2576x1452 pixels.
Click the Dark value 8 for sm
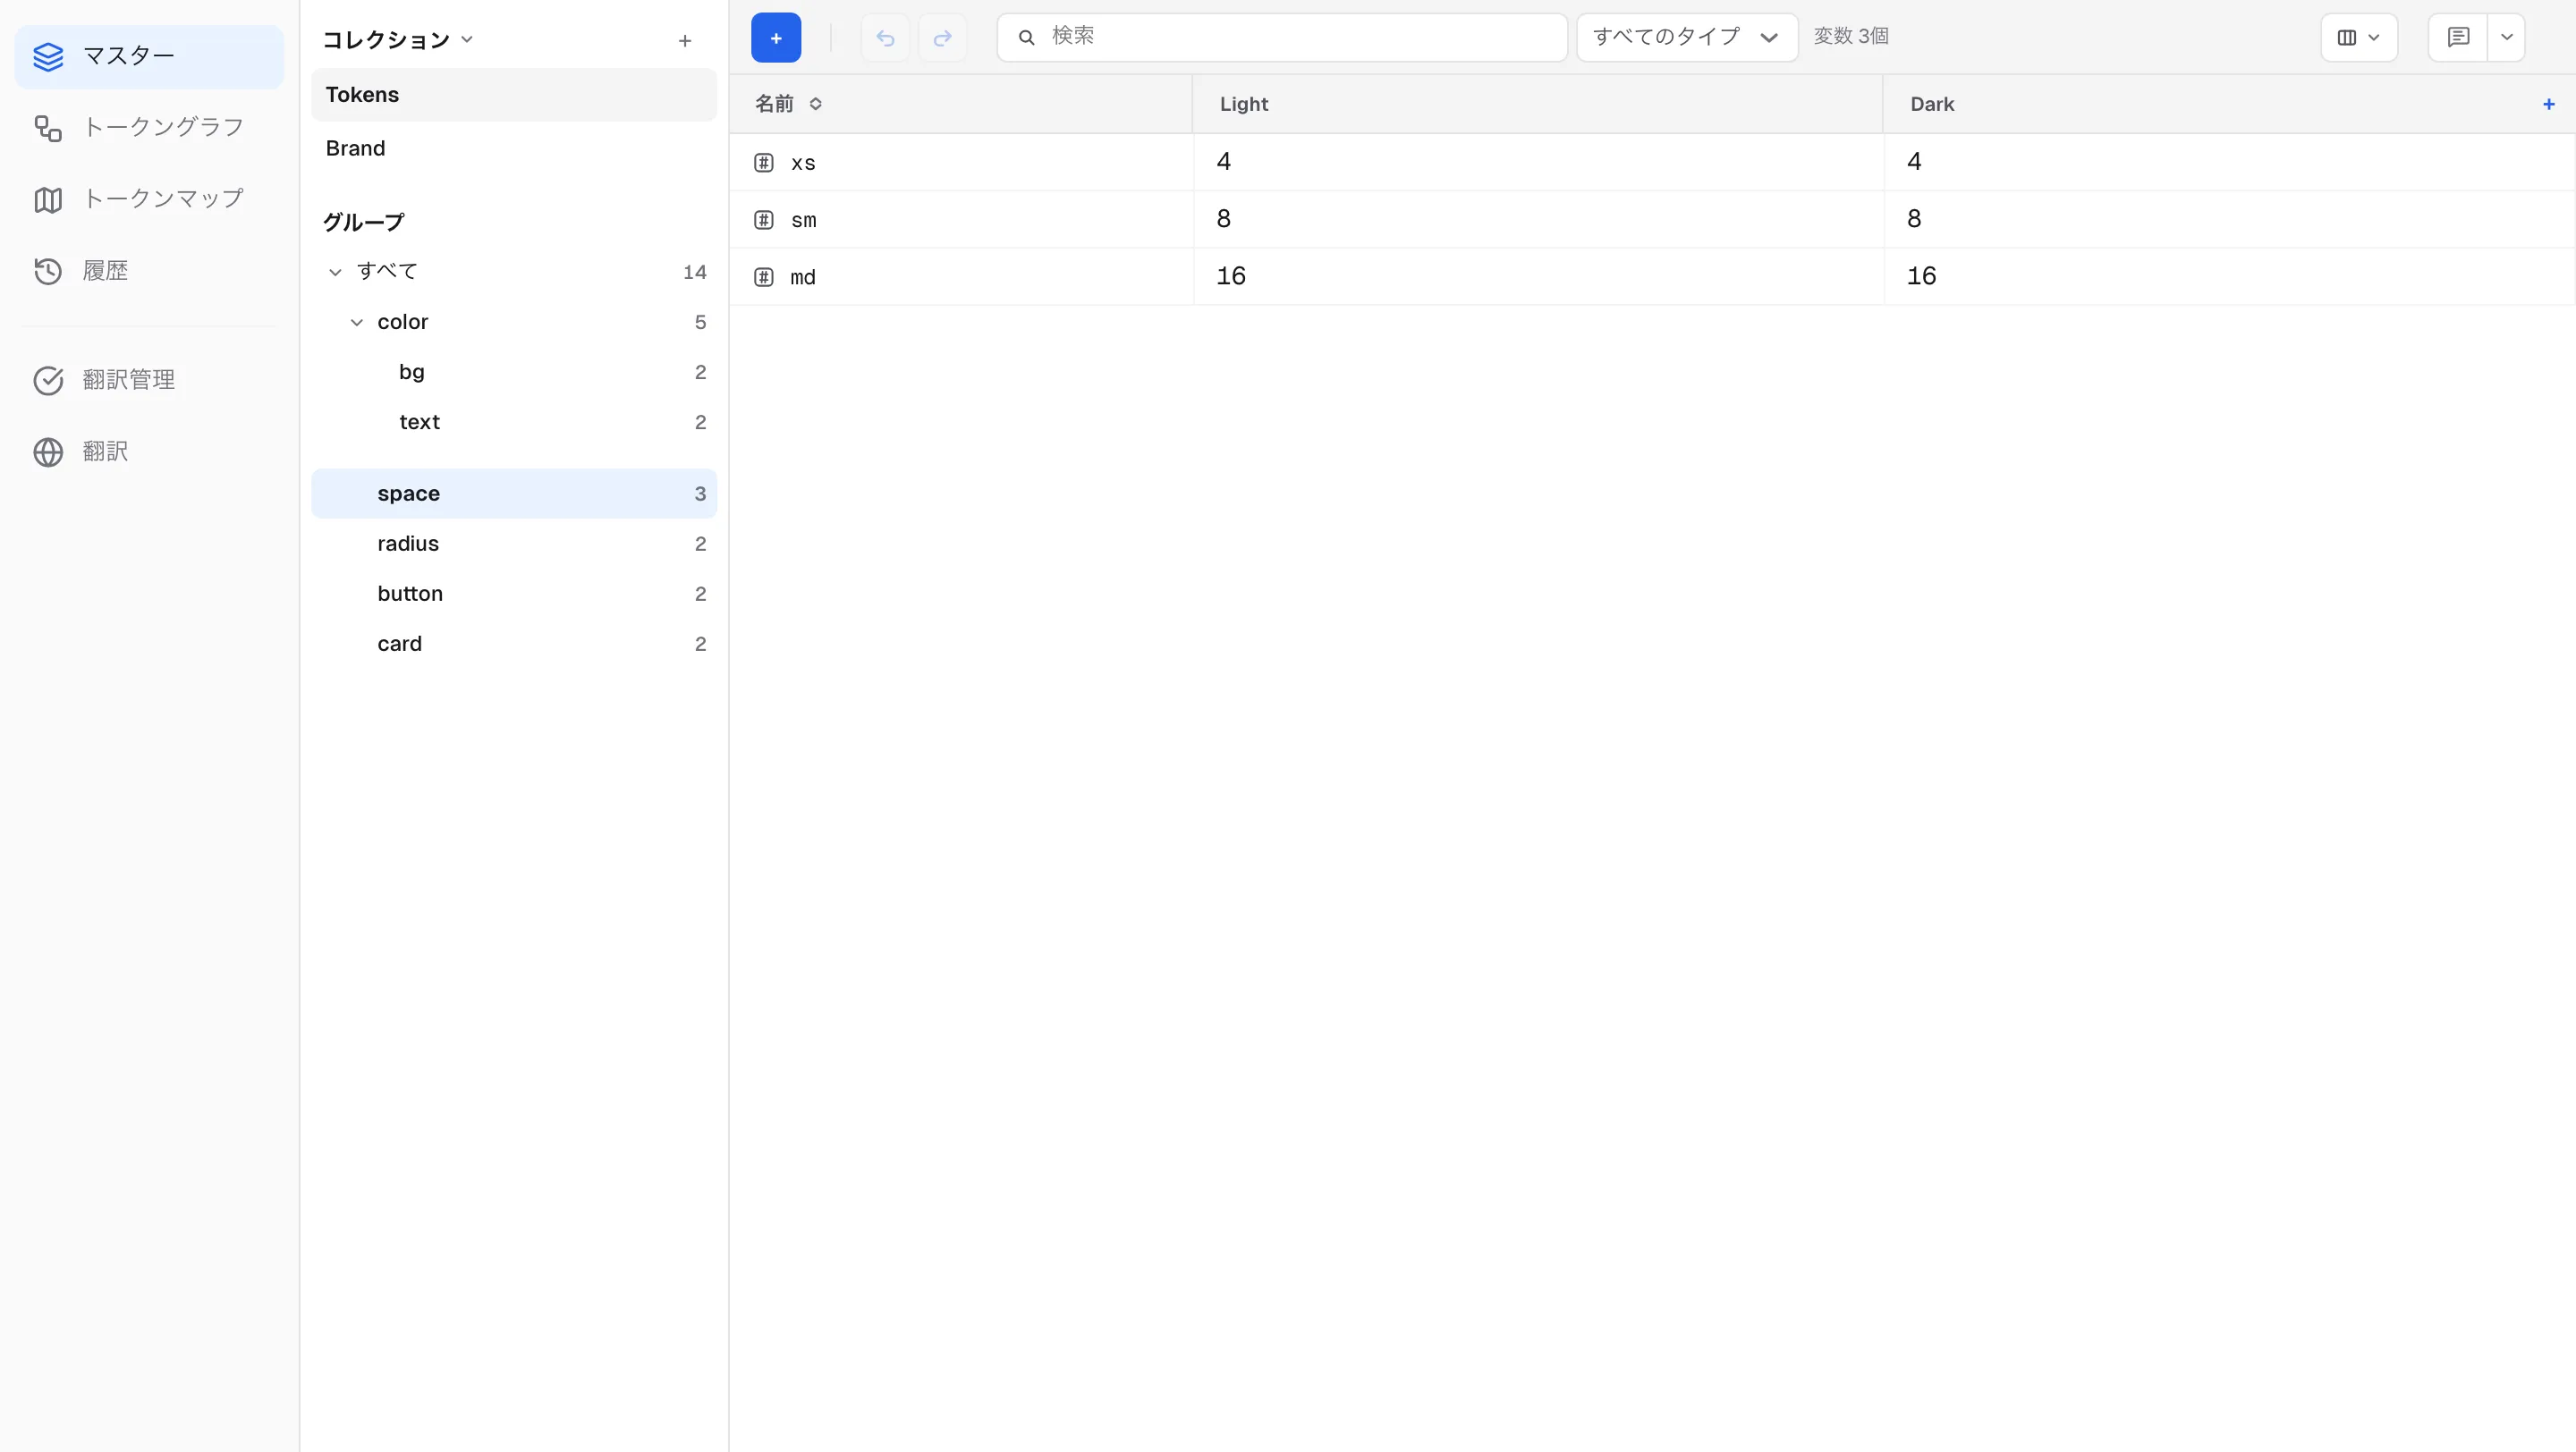tap(2229, 219)
